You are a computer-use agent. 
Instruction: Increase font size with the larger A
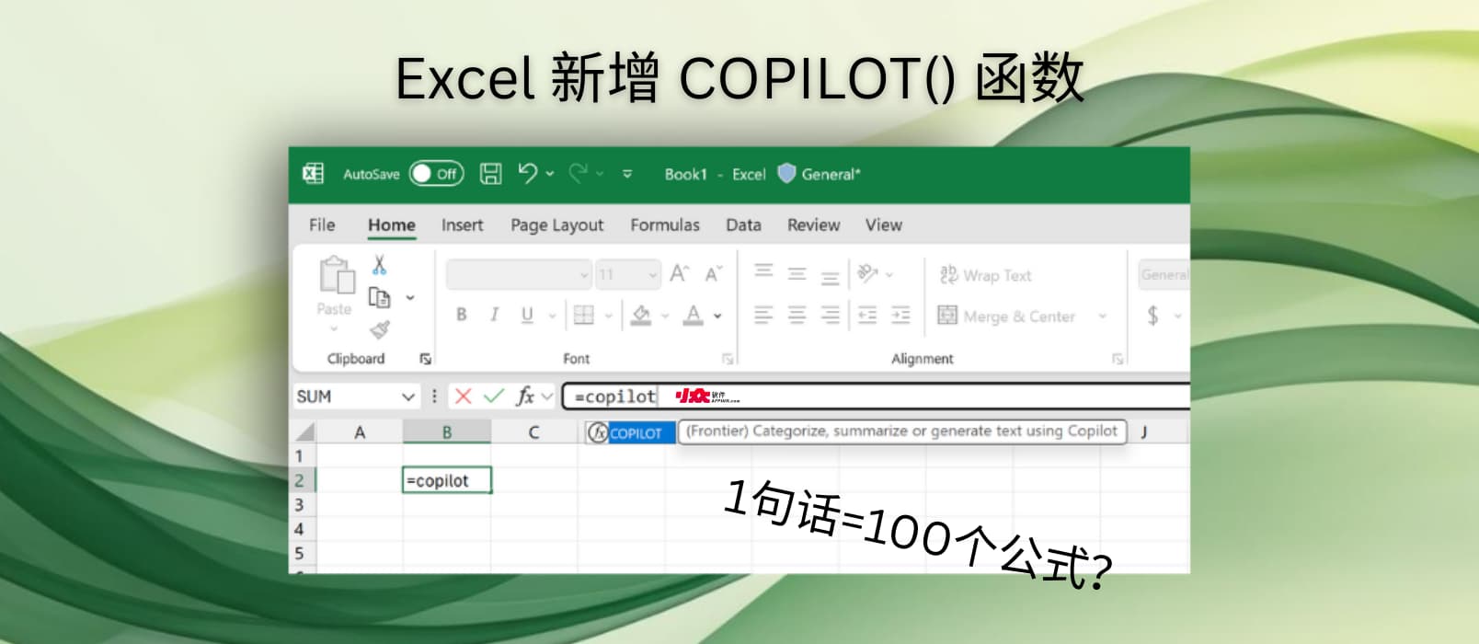click(x=679, y=273)
